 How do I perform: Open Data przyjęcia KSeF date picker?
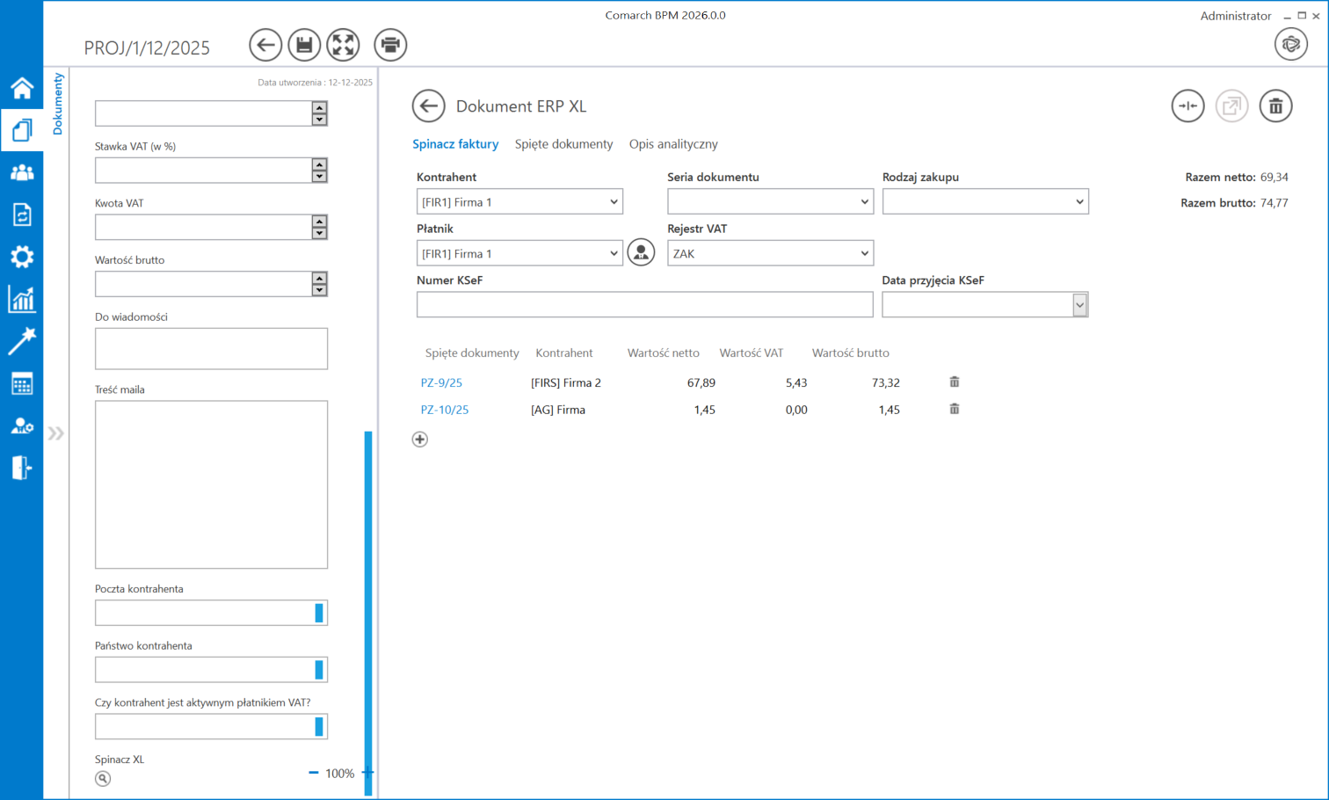[1079, 305]
